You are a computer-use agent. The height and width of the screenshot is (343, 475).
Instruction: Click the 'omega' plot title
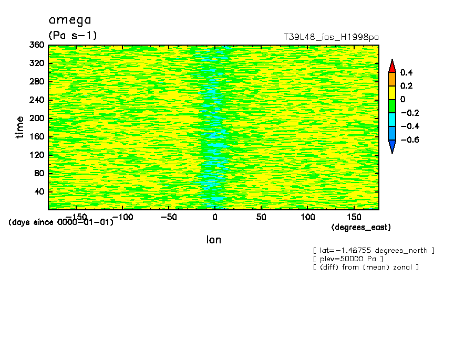[x=70, y=20]
